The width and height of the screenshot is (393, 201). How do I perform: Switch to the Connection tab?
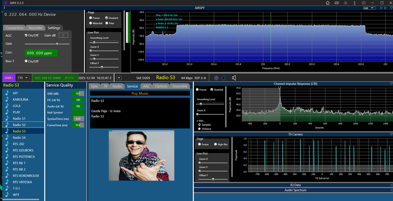coord(14,28)
